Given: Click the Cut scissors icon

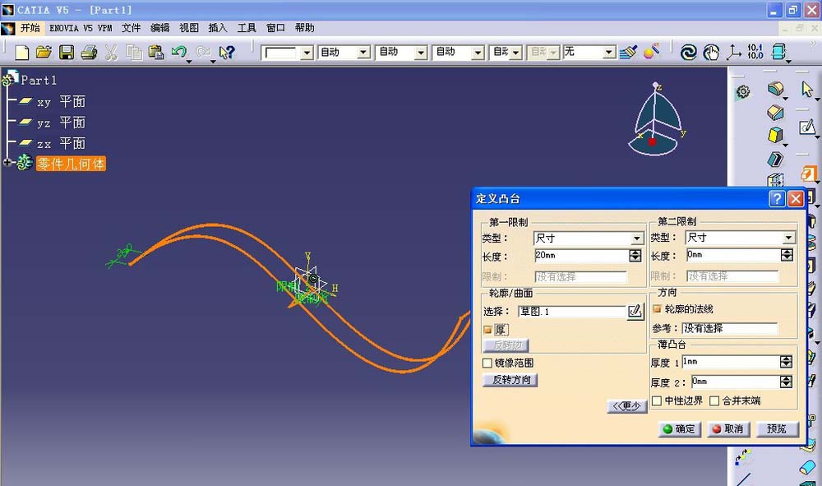Looking at the screenshot, I should coord(111,52).
